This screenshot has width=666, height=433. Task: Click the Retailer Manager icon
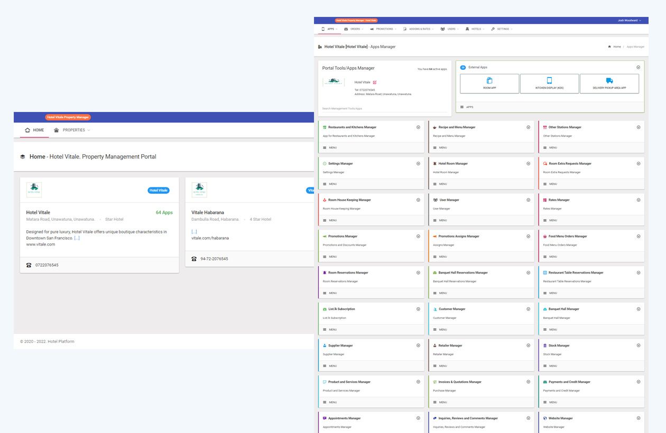[434, 345]
